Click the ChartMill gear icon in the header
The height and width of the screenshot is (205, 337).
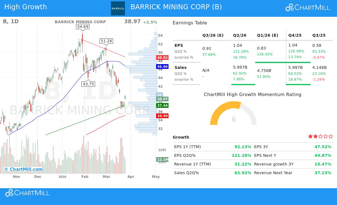click(x=289, y=8)
